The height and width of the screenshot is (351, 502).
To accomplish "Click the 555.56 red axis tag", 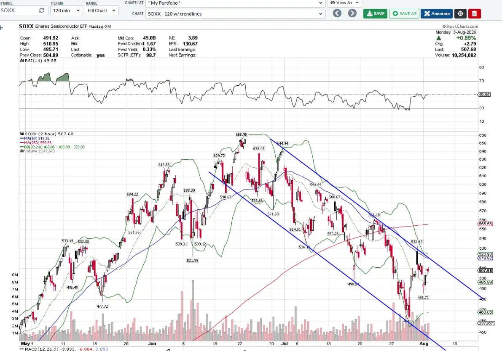I will (486, 224).
